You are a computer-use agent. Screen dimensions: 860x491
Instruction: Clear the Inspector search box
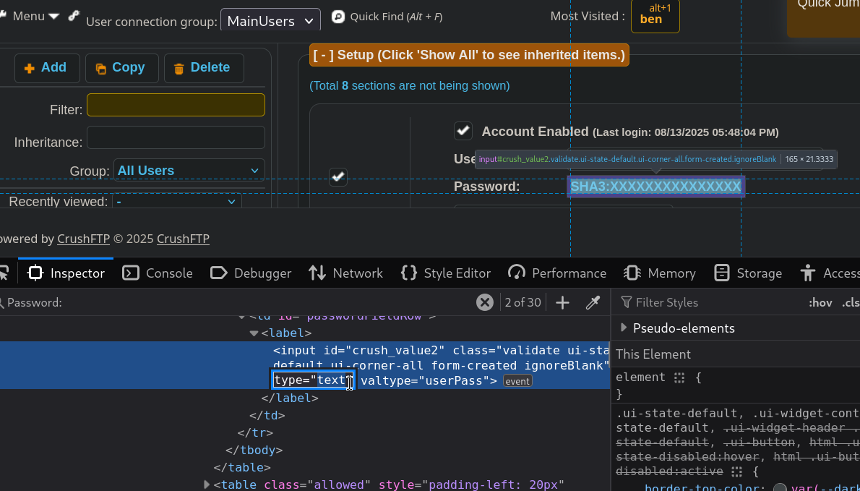[x=484, y=302]
